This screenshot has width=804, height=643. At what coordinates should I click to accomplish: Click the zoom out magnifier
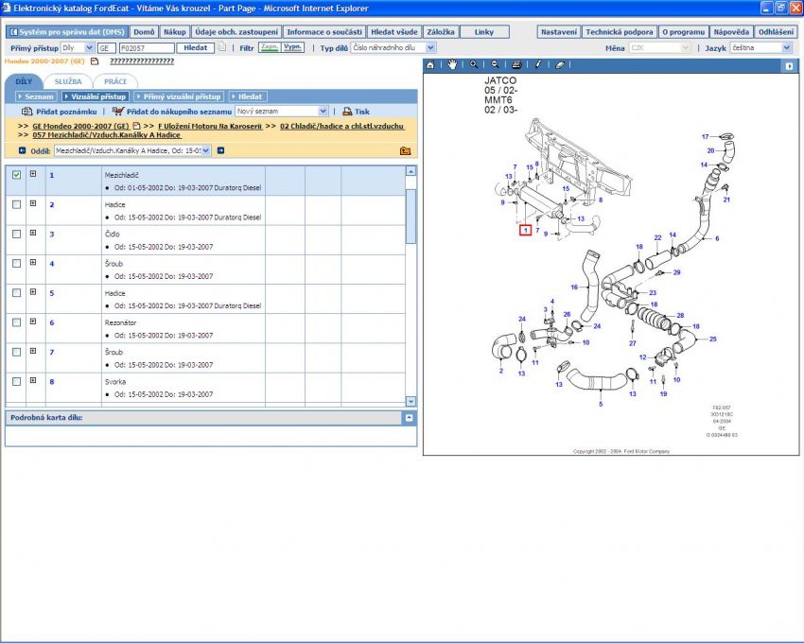point(495,64)
